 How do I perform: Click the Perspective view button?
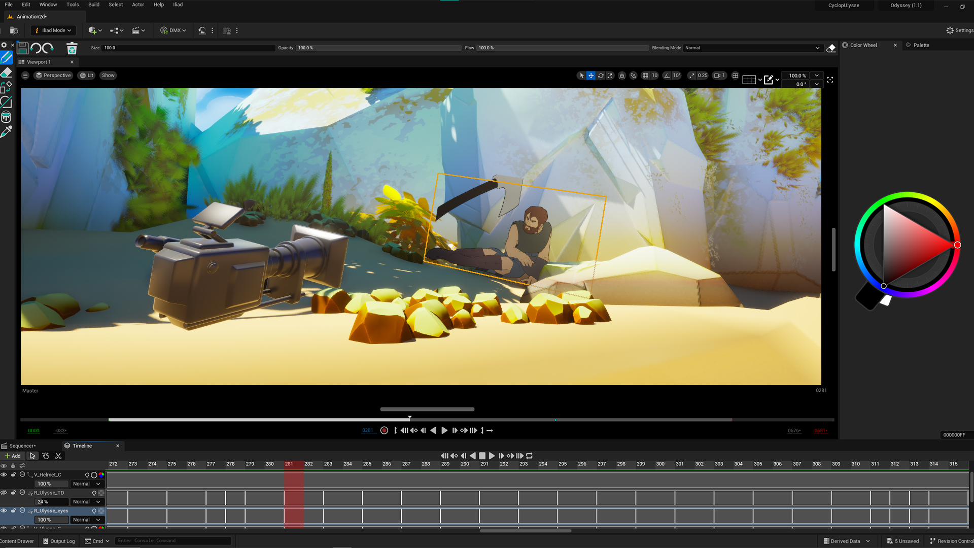coord(53,76)
